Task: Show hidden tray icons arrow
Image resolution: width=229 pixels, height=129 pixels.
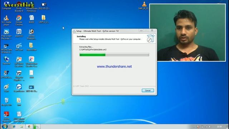Action: 194,127
